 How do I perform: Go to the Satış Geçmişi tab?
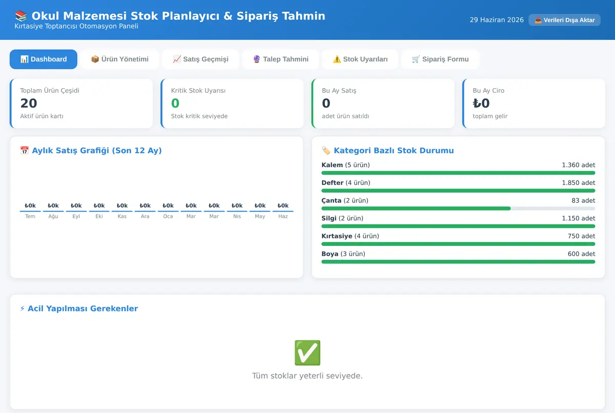(200, 59)
